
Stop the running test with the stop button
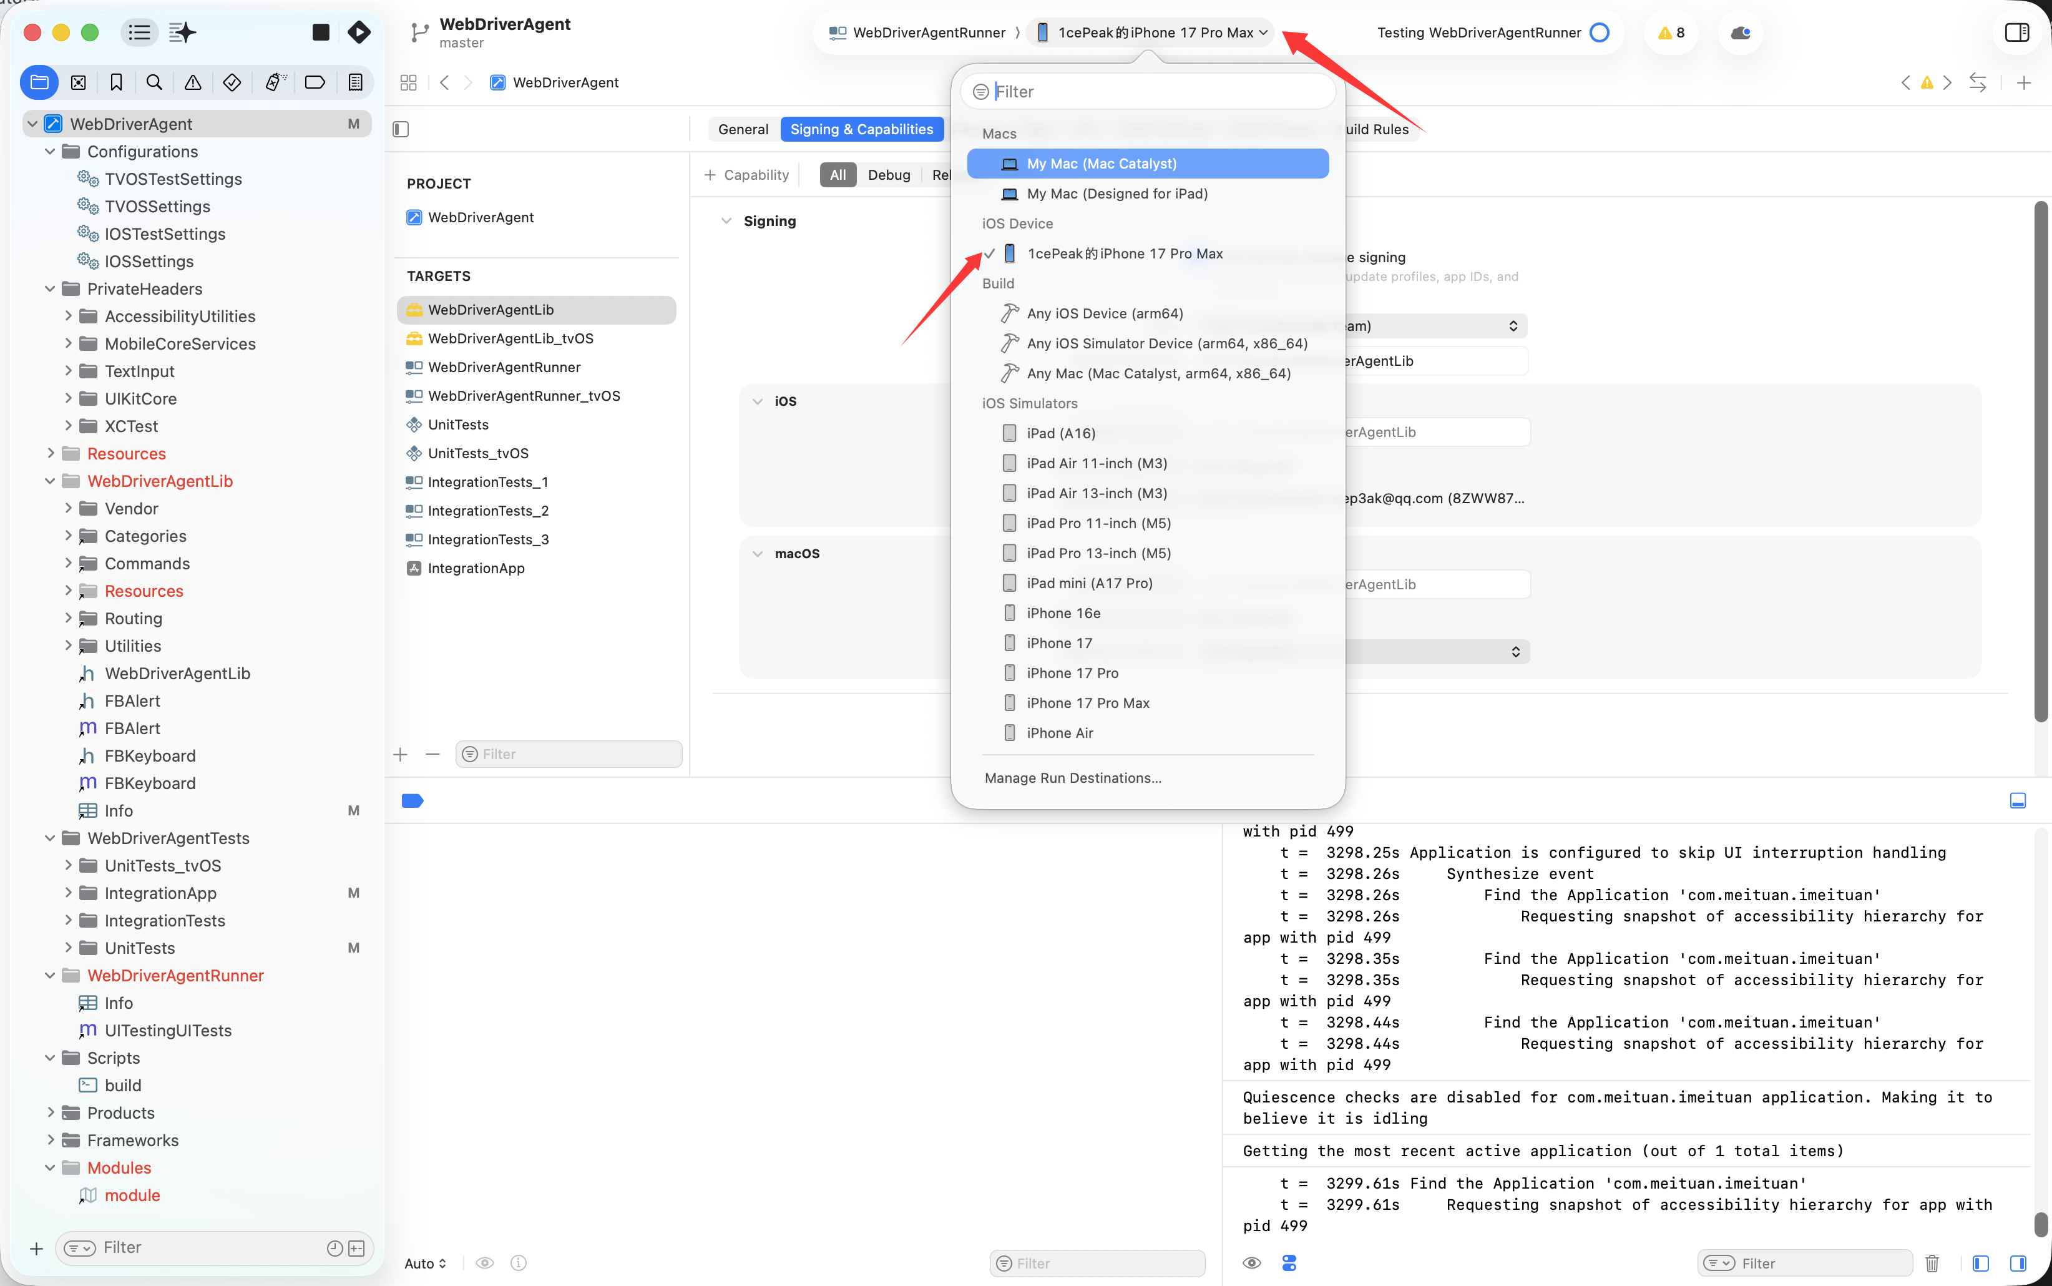[x=320, y=32]
